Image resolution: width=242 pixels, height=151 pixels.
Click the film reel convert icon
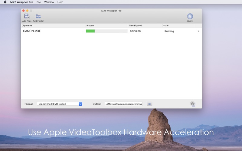pos(193,104)
